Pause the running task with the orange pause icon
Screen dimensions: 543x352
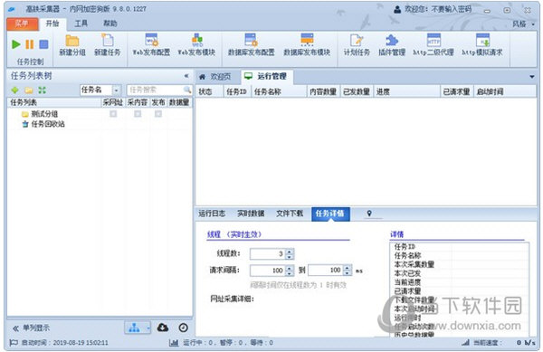[30, 44]
